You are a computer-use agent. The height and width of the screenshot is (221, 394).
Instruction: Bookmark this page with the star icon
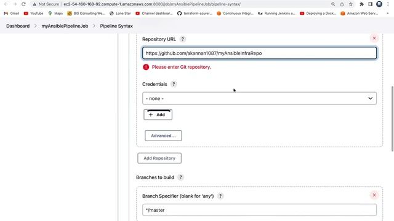click(x=350, y=4)
